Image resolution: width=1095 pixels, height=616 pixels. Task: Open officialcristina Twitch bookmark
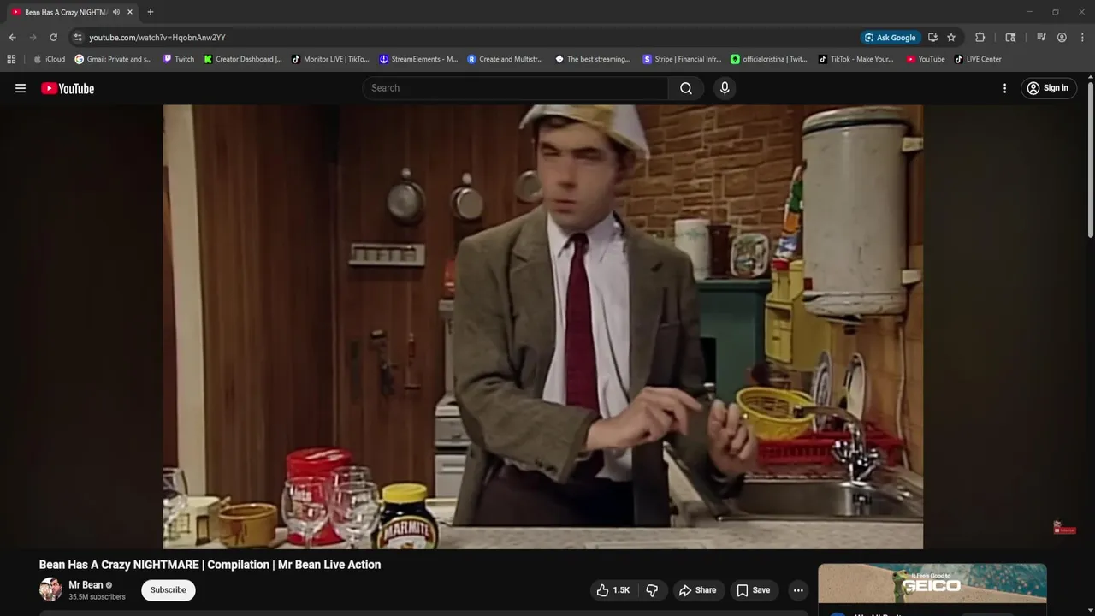click(769, 59)
